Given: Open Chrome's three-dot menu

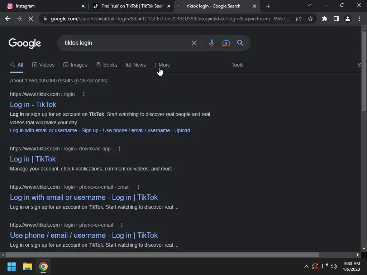Looking at the screenshot, I should (x=359, y=19).
